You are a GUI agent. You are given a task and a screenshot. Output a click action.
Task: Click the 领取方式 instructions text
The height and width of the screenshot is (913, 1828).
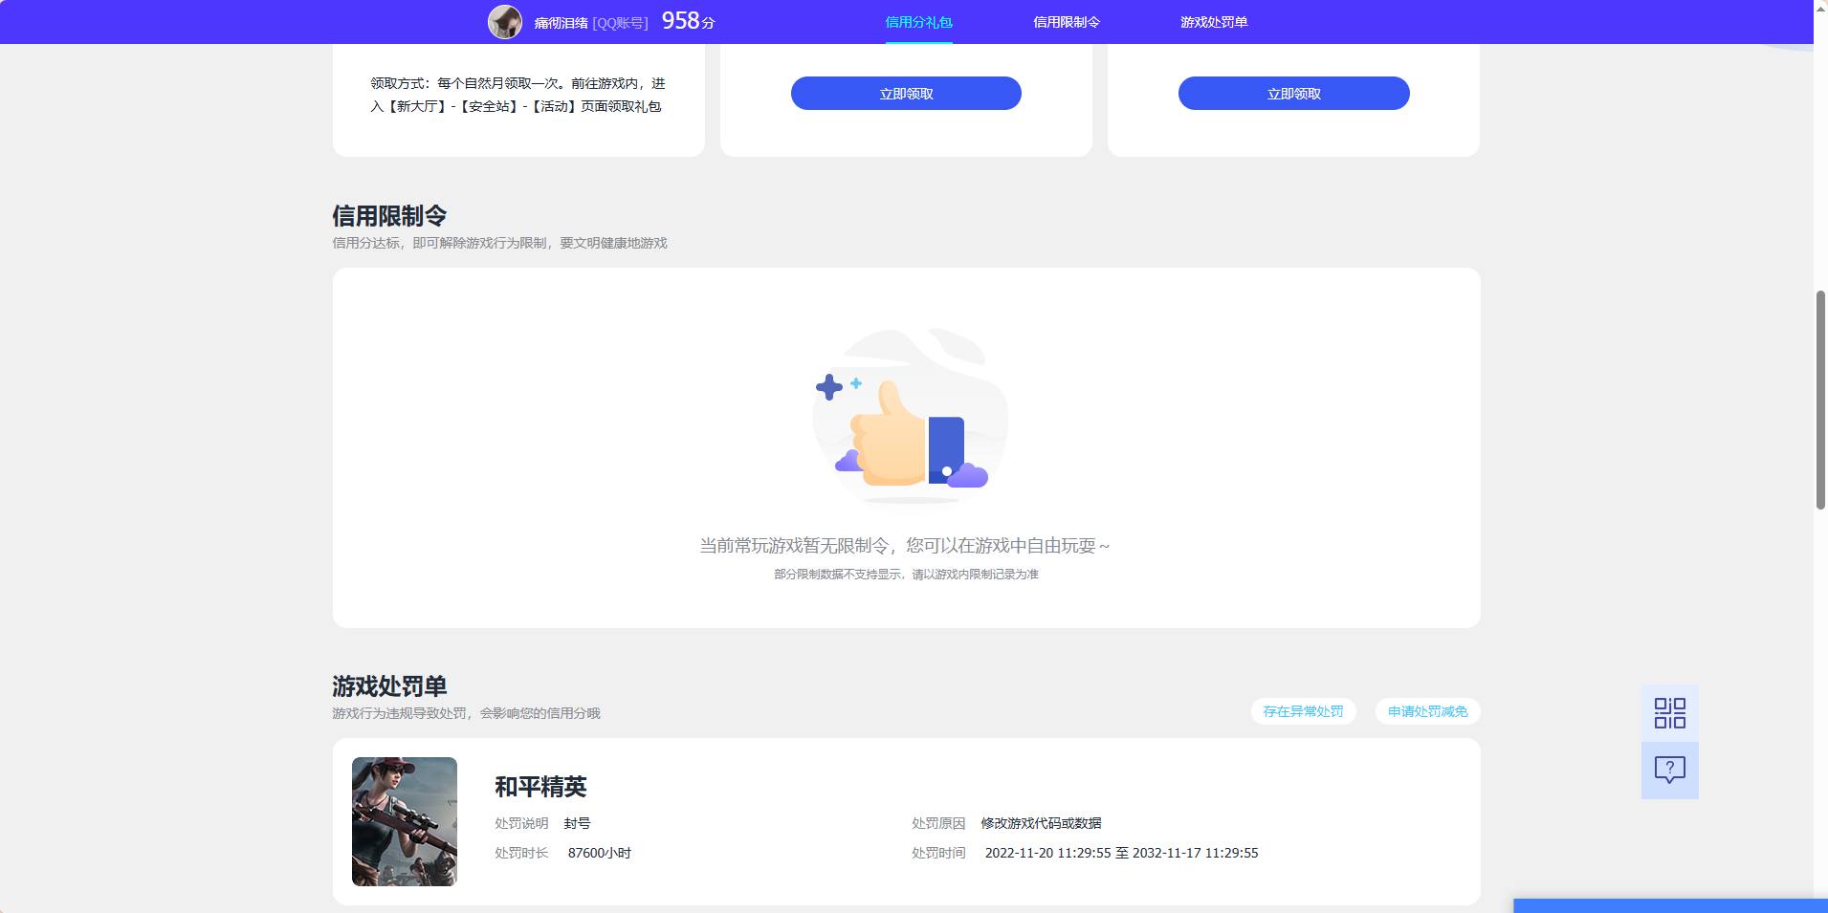(518, 95)
